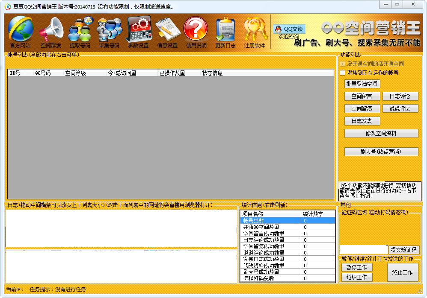Minimize the 豆豆QQ空间营销王 window
The width and height of the screenshot is (427, 298).
[x=385, y=4]
